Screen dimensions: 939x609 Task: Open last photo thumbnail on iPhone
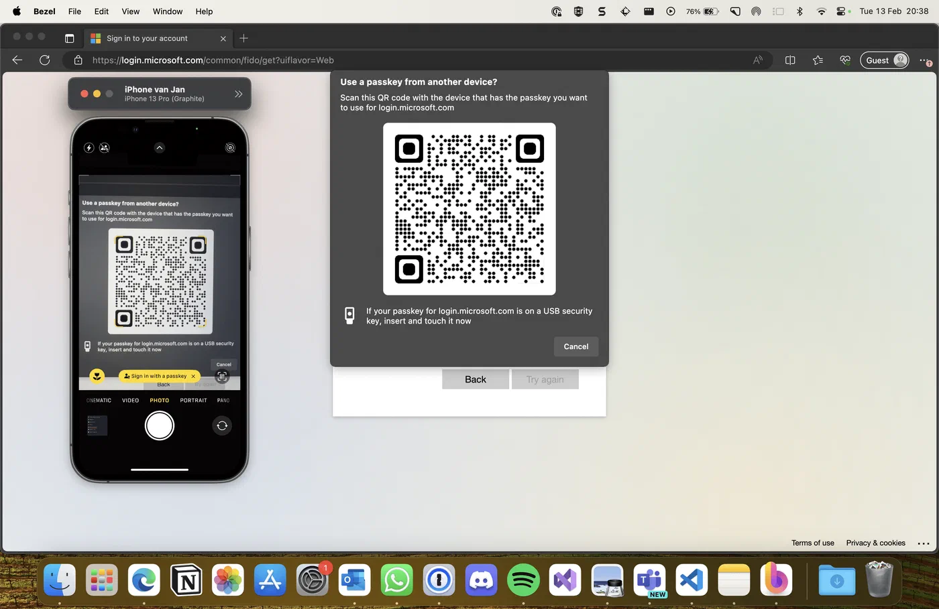click(x=97, y=425)
